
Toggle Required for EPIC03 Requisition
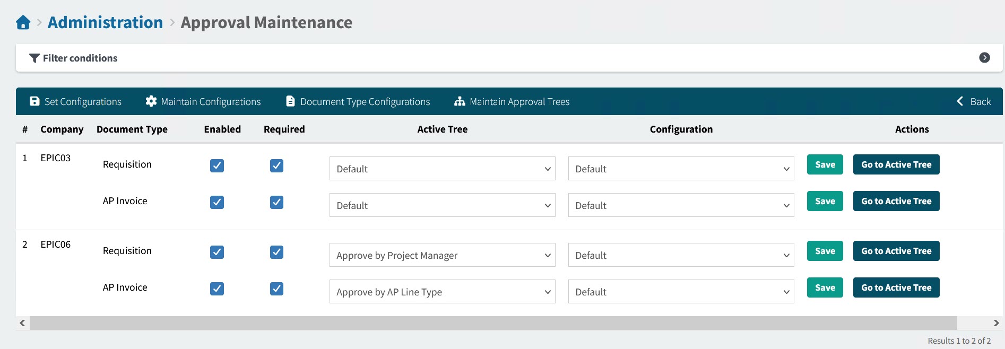(x=276, y=165)
